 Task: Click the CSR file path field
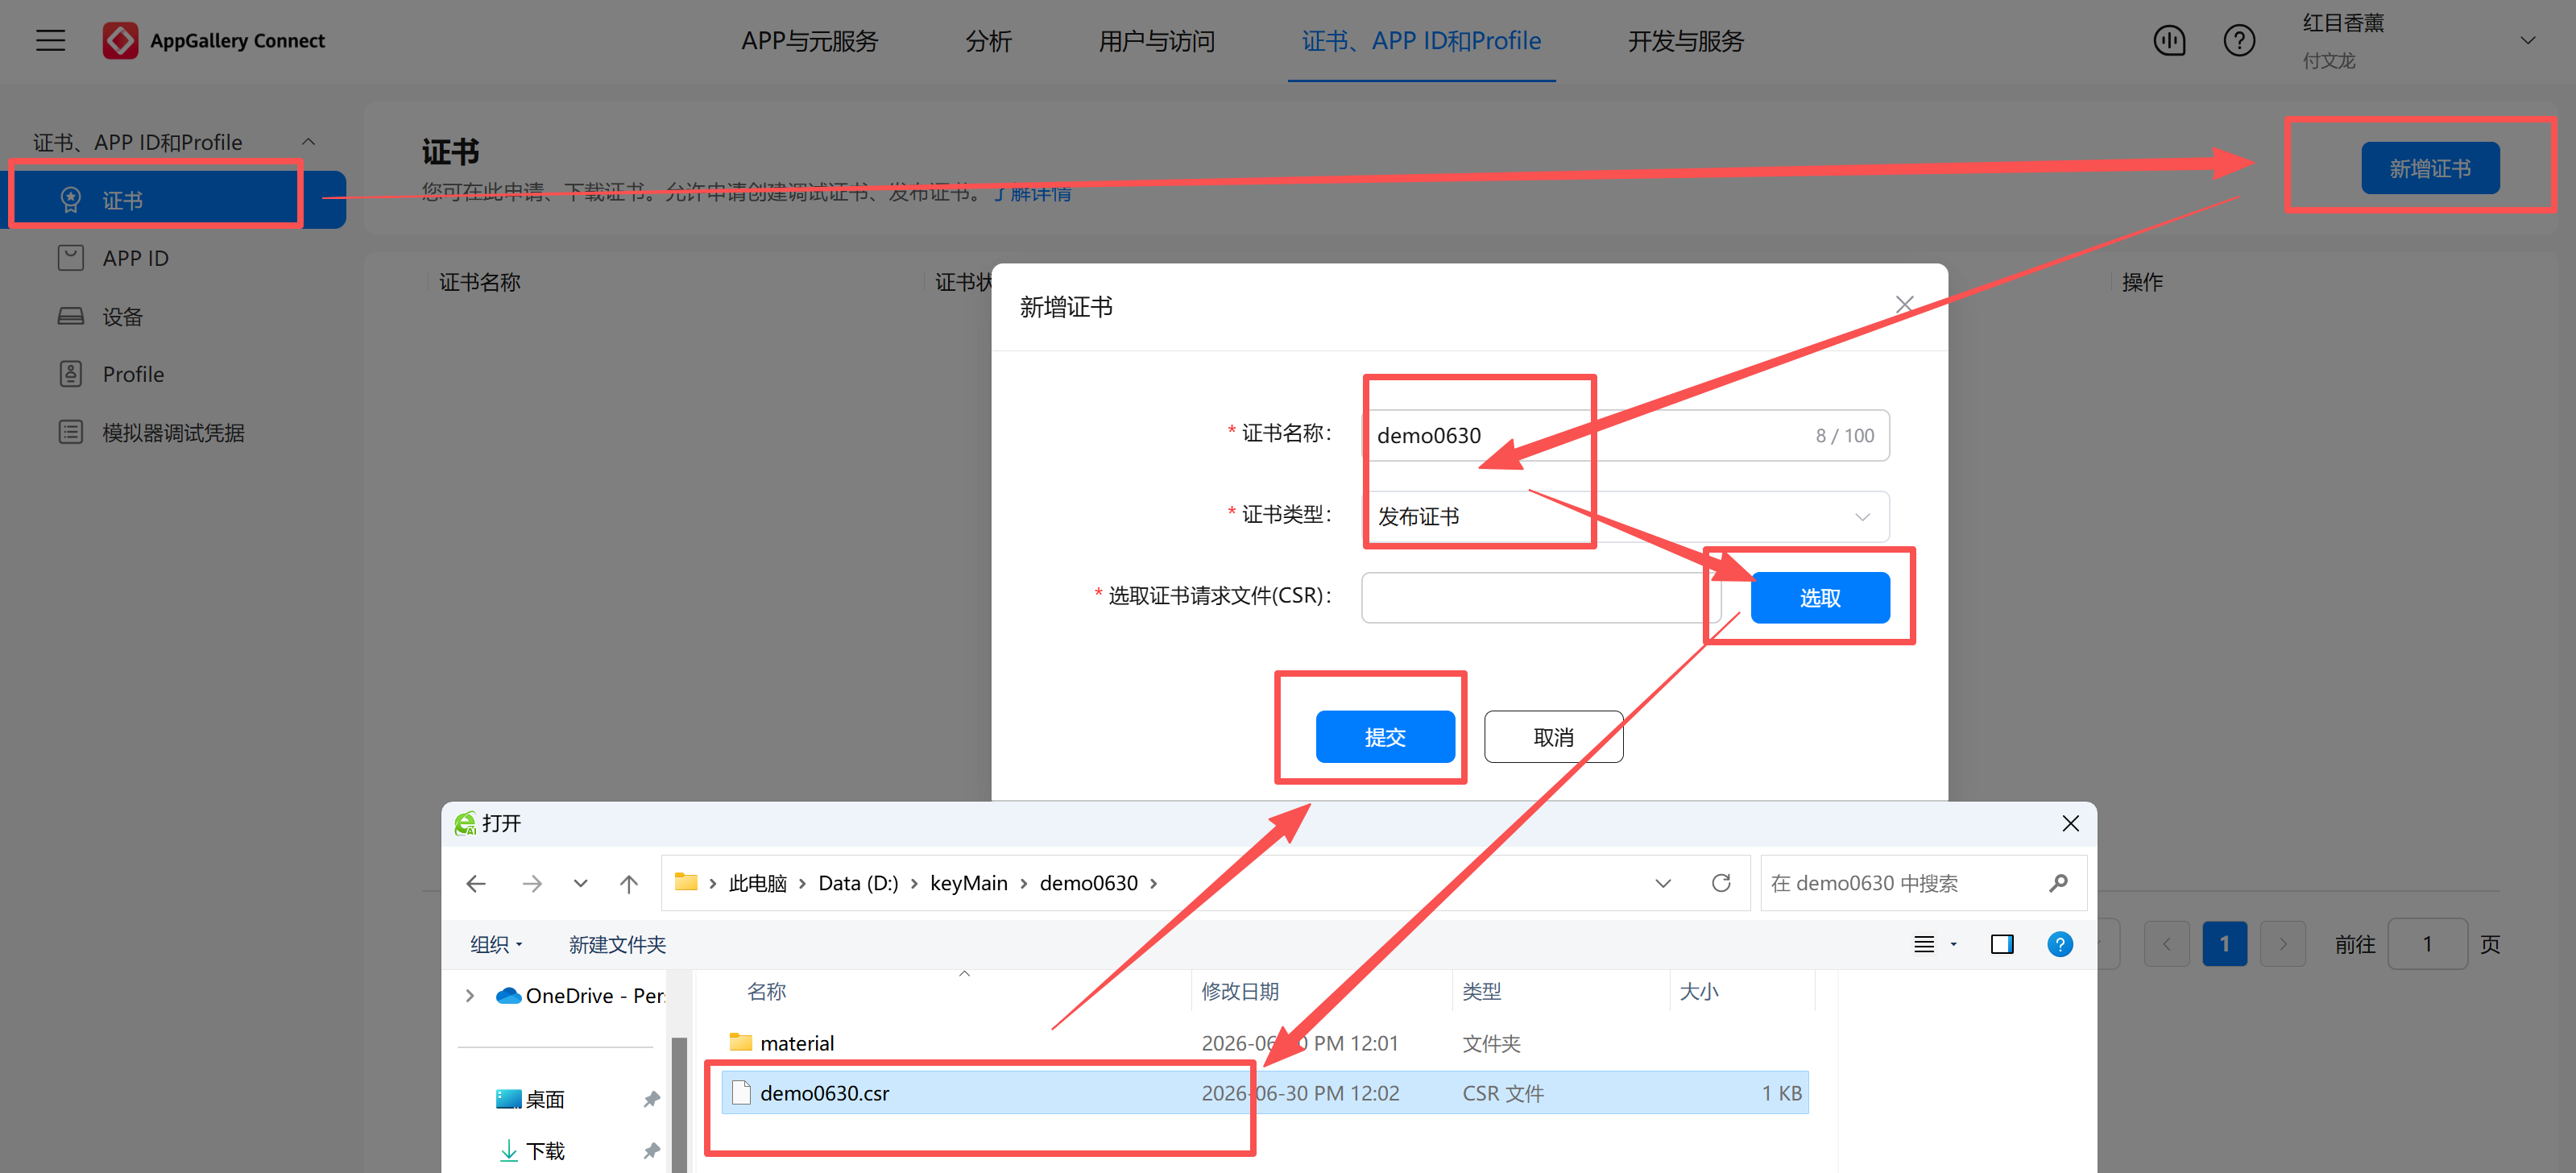1541,597
